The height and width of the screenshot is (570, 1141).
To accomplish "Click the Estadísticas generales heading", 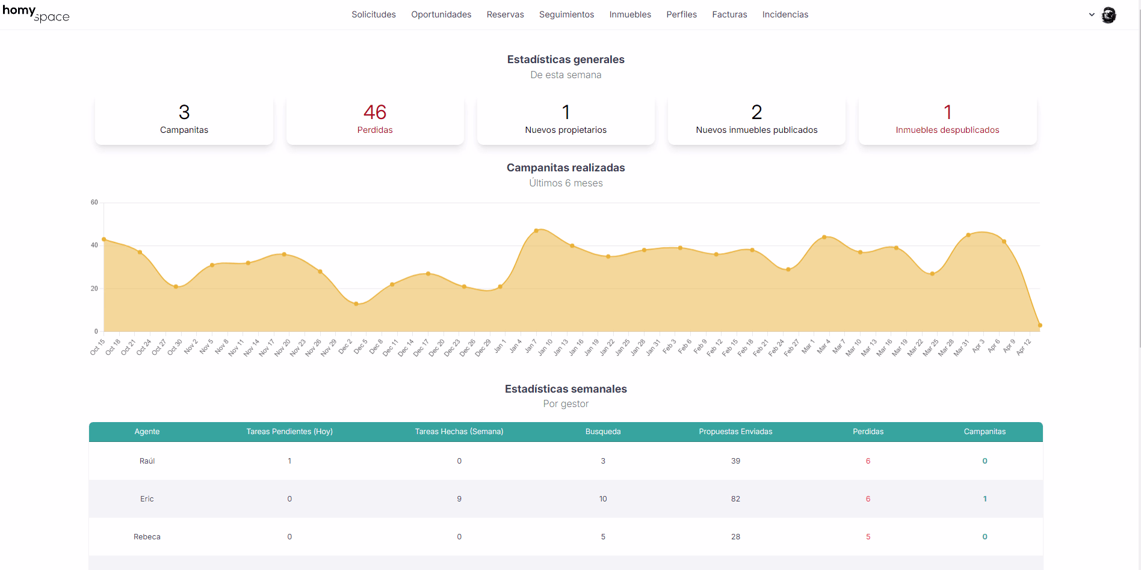I will [566, 60].
